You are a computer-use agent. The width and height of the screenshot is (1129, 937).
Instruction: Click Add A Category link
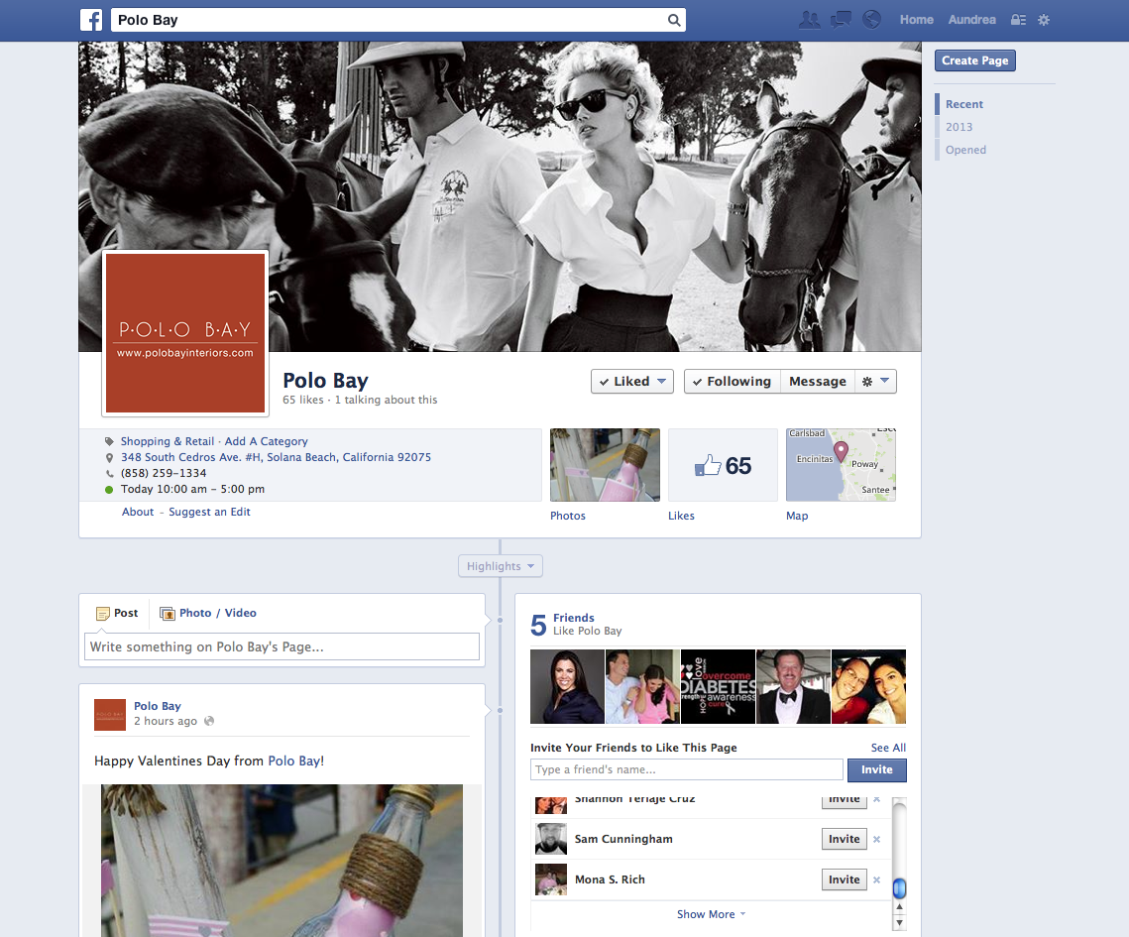coord(267,441)
